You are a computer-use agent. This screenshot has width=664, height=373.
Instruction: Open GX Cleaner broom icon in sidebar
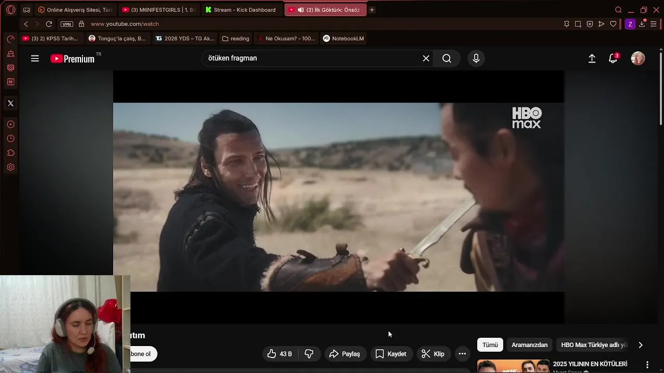pyautogui.click(x=10, y=54)
